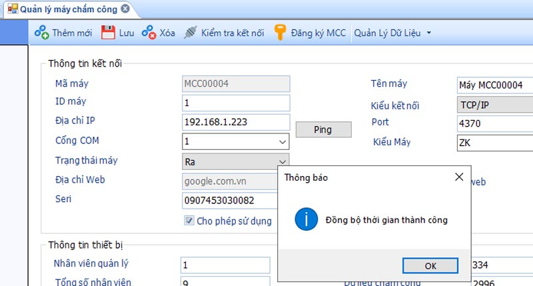The height and width of the screenshot is (286, 533).
Task: Click the Lưu toolbar label
Action: [127, 33]
